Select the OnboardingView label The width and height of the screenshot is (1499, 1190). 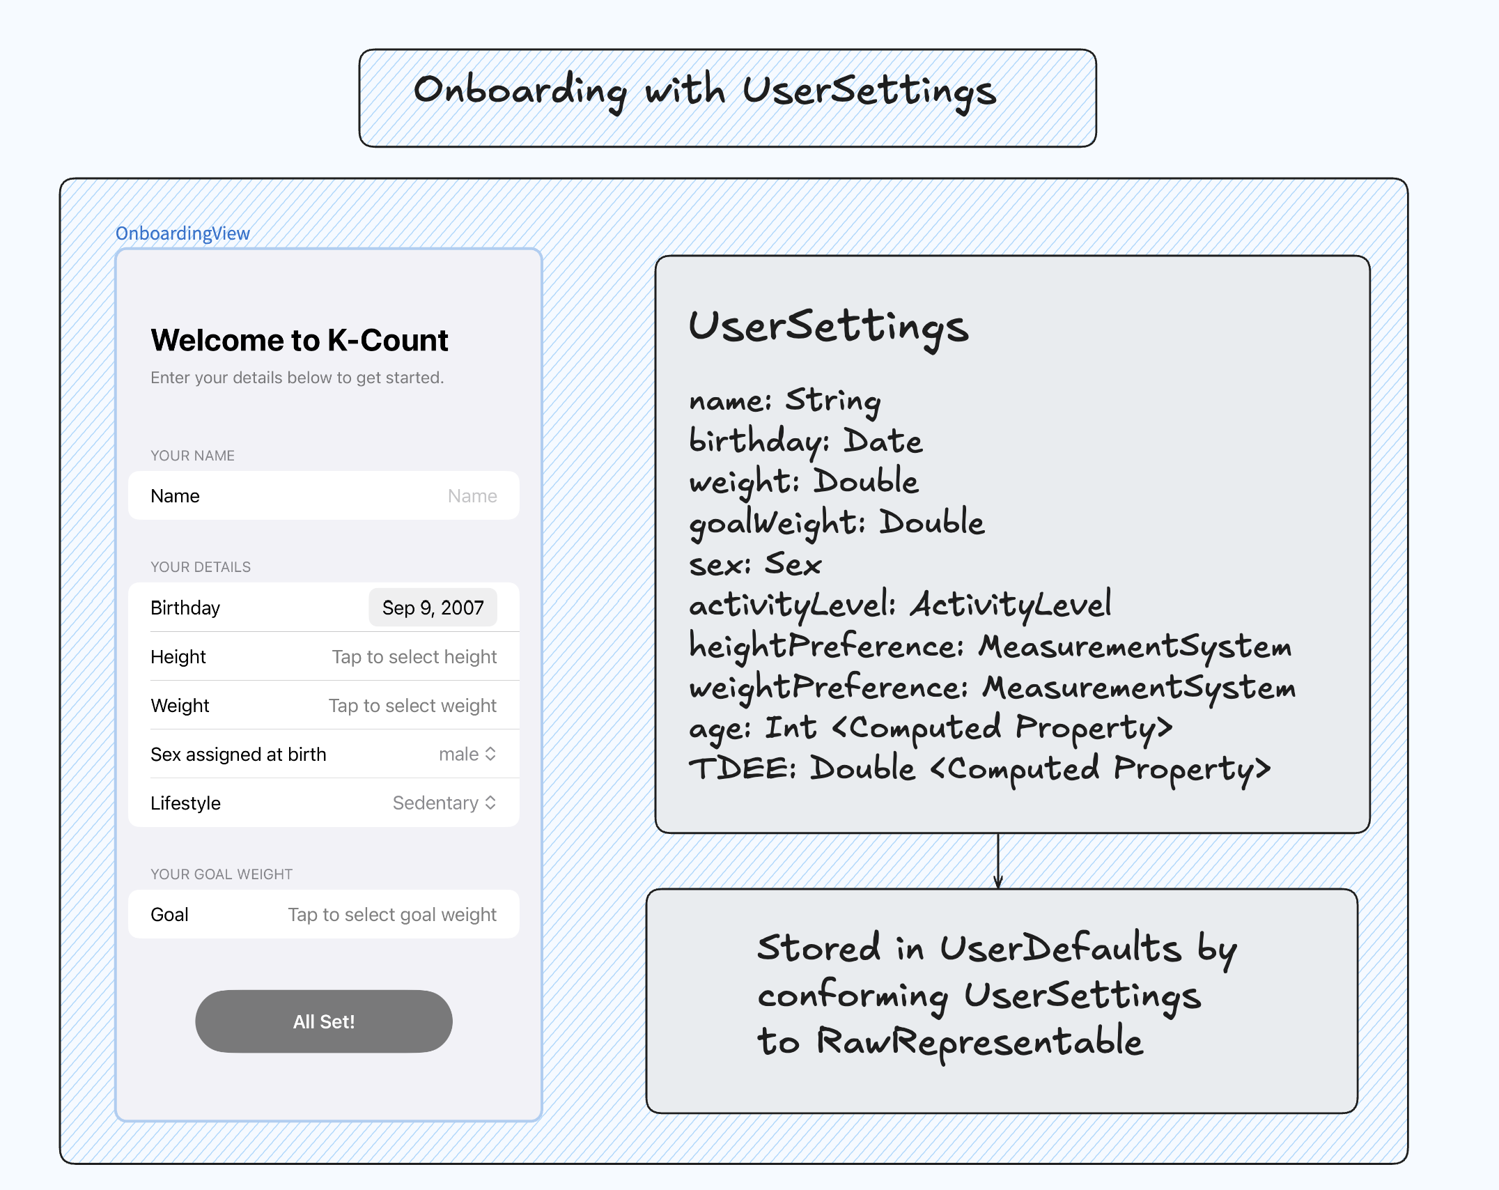click(x=182, y=233)
